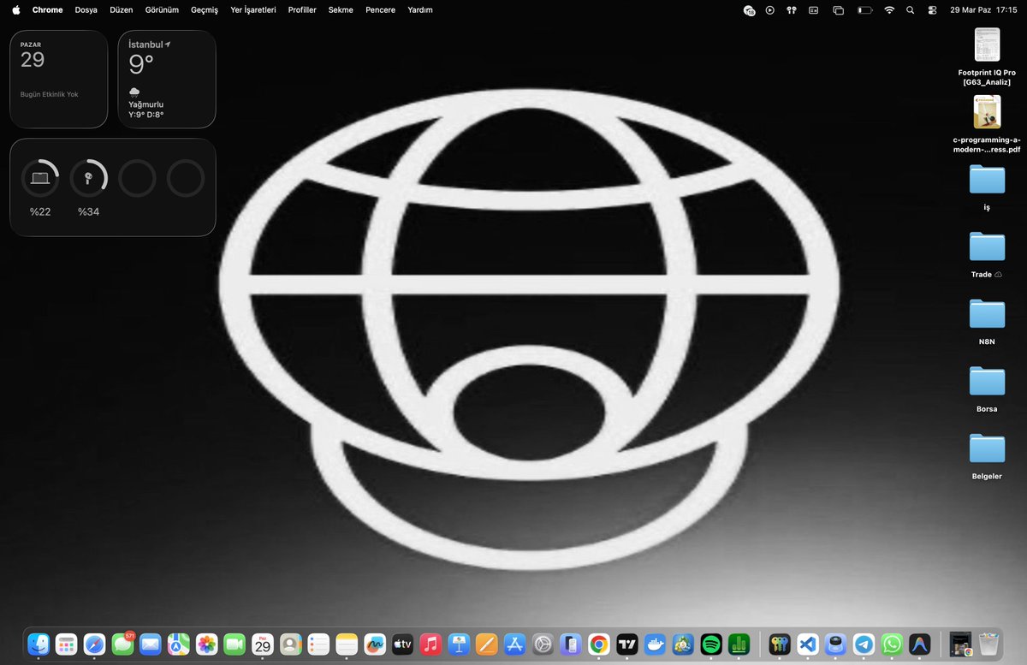Open the Sekme menu
Viewport: 1027px width, 665px height.
[341, 9]
